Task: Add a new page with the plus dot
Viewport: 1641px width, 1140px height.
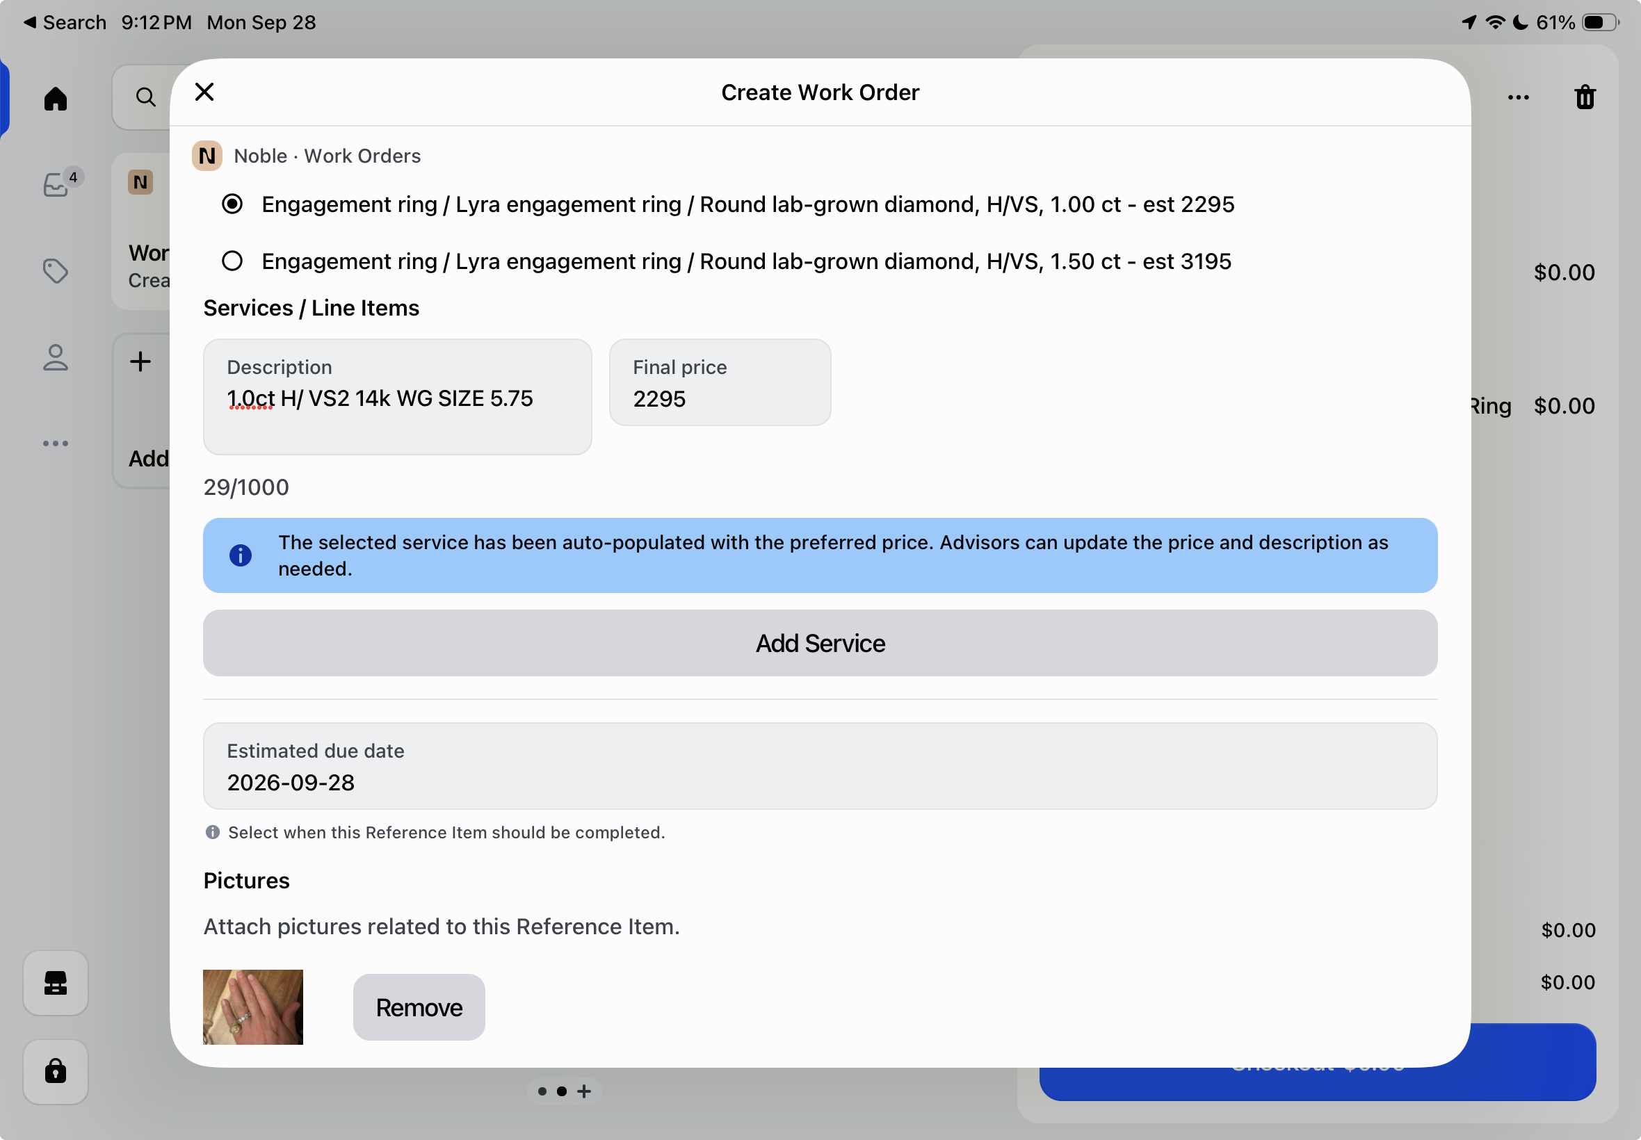Action: [x=583, y=1091]
